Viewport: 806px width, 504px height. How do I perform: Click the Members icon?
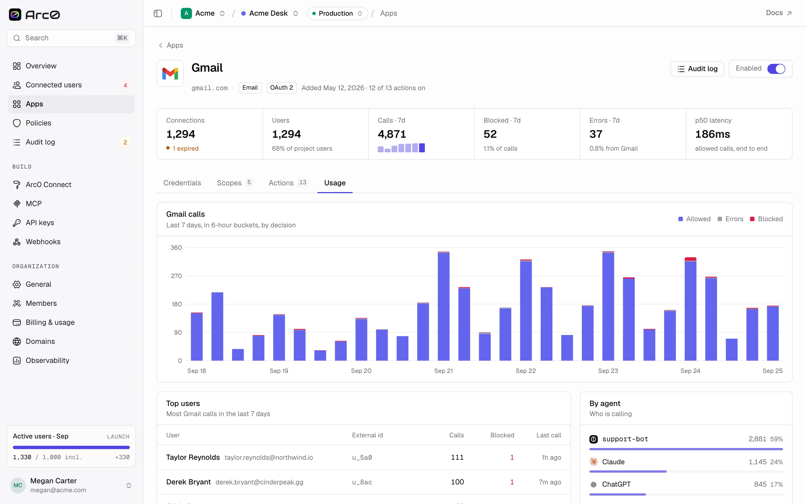pyautogui.click(x=17, y=303)
